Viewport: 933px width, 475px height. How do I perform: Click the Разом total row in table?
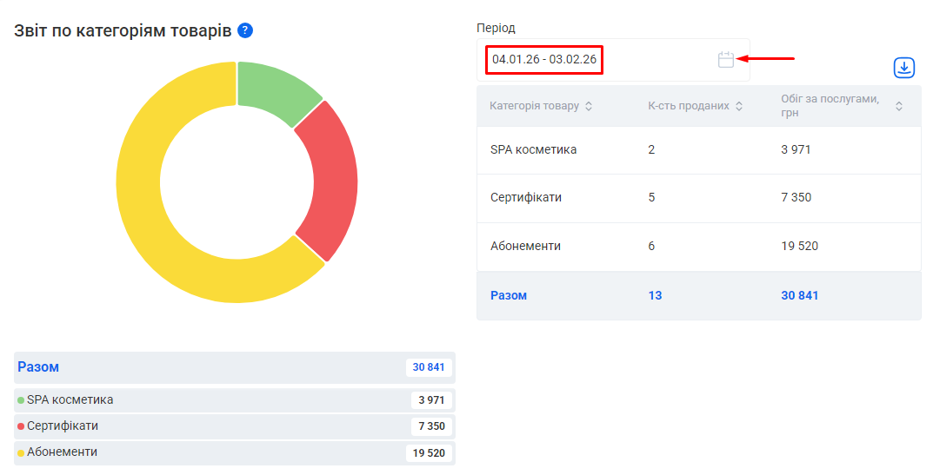coord(698,295)
